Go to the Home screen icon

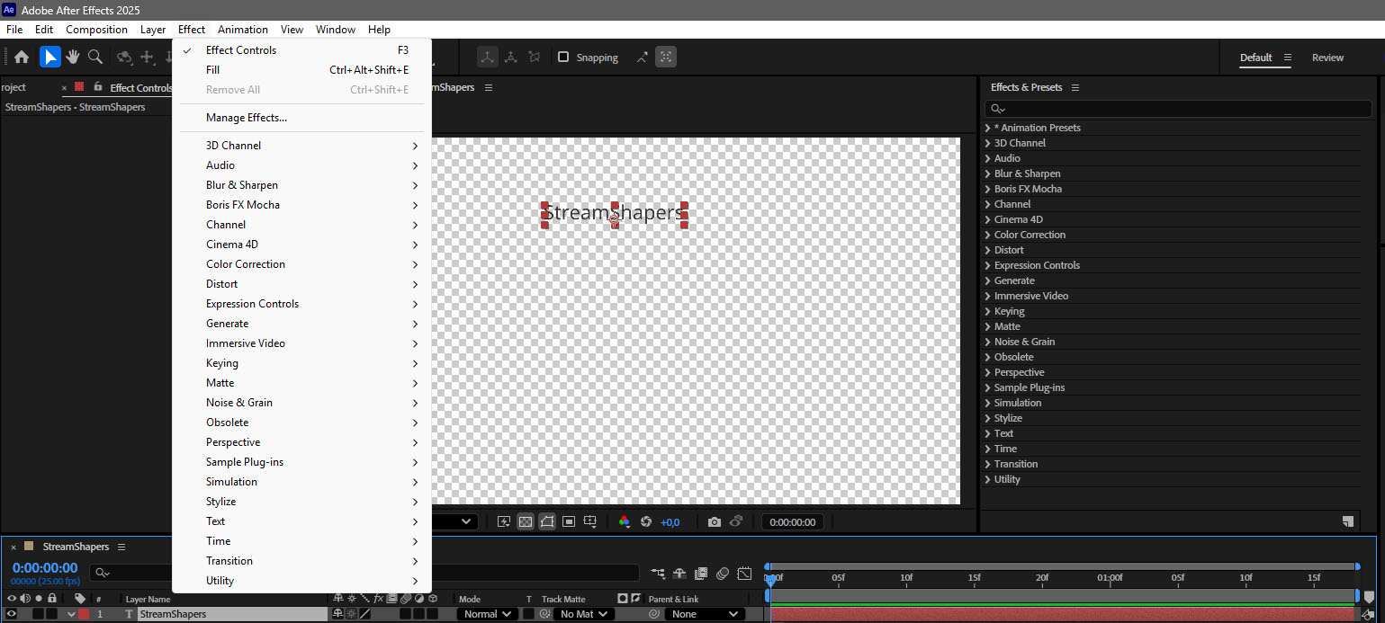tap(22, 58)
